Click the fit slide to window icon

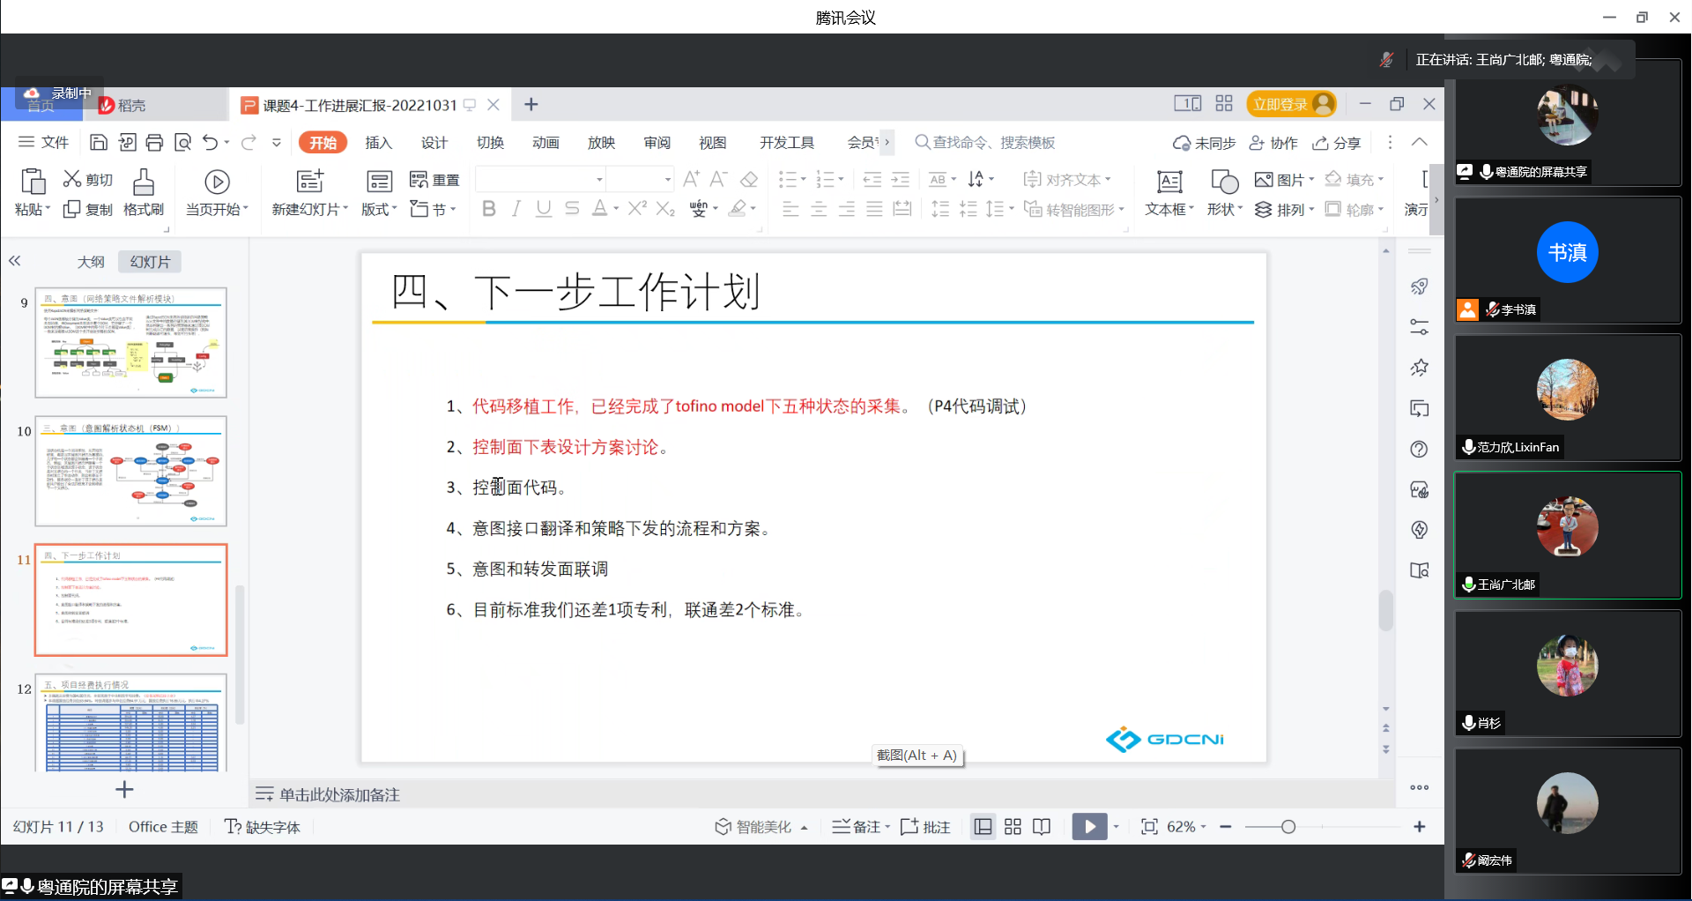click(x=1149, y=826)
